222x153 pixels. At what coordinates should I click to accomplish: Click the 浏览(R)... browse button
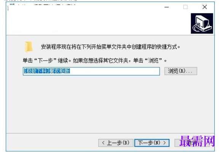(x=180, y=71)
